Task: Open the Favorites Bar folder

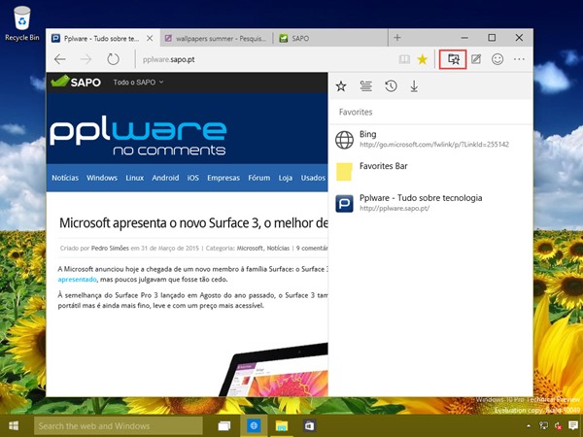Action: point(430,171)
